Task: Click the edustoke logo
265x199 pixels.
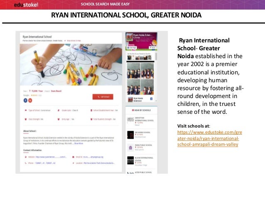Action: tap(26, 5)
